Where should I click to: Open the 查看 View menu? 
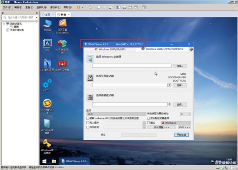[x=29, y=7]
